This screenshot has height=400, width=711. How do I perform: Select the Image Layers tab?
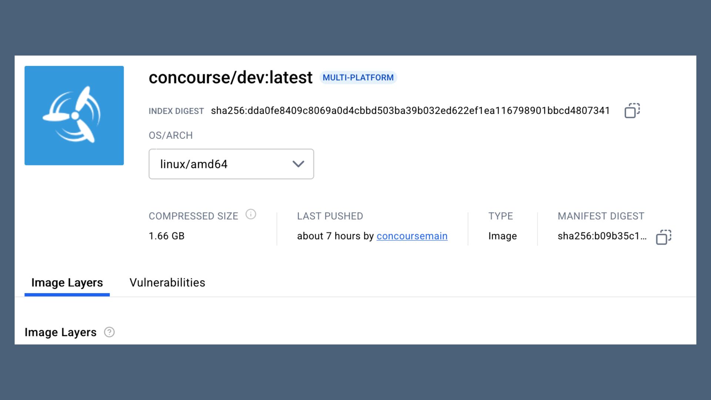(x=67, y=283)
